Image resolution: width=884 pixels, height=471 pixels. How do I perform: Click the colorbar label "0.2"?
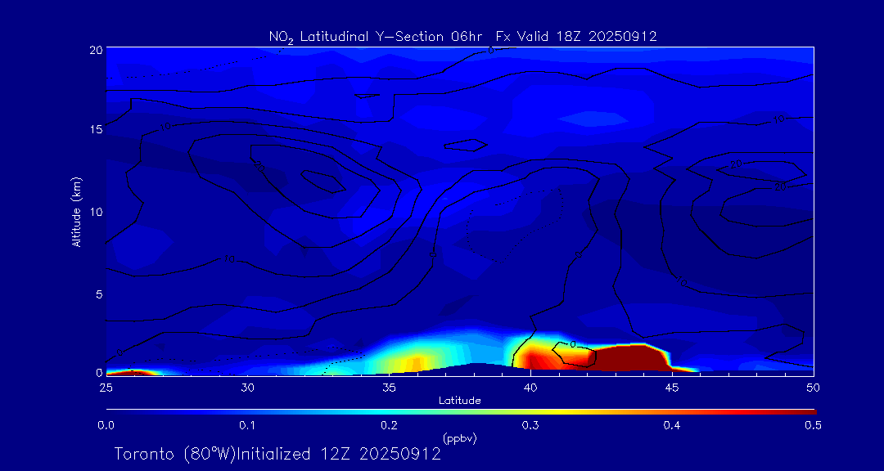point(389,425)
